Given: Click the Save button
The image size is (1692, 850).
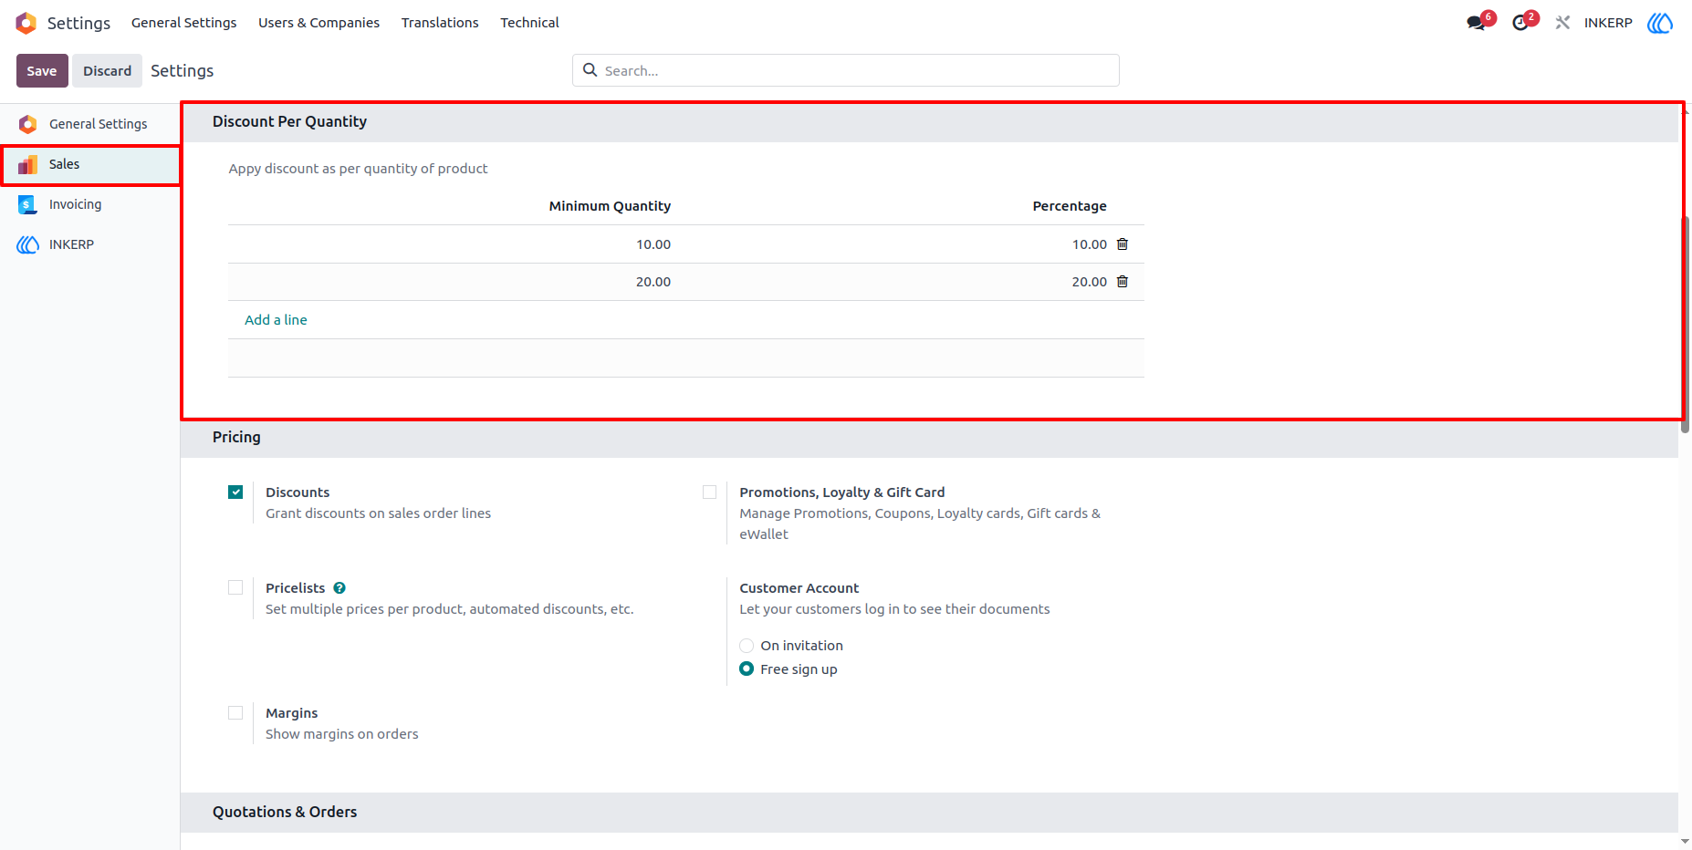Looking at the screenshot, I should pyautogui.click(x=42, y=71).
